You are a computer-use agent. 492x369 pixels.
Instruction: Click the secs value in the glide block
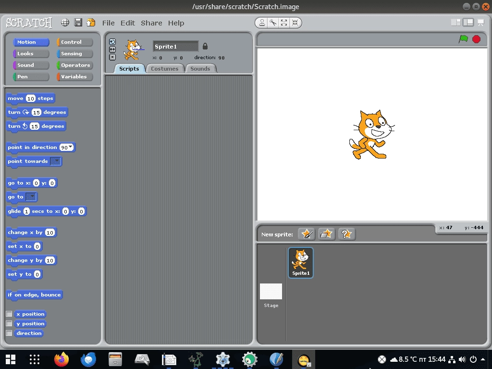pyautogui.click(x=27, y=211)
